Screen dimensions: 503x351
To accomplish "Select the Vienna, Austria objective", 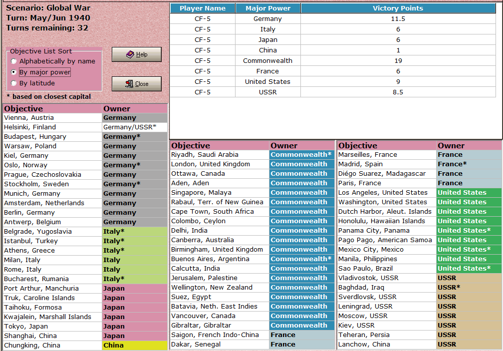I will tap(52, 118).
